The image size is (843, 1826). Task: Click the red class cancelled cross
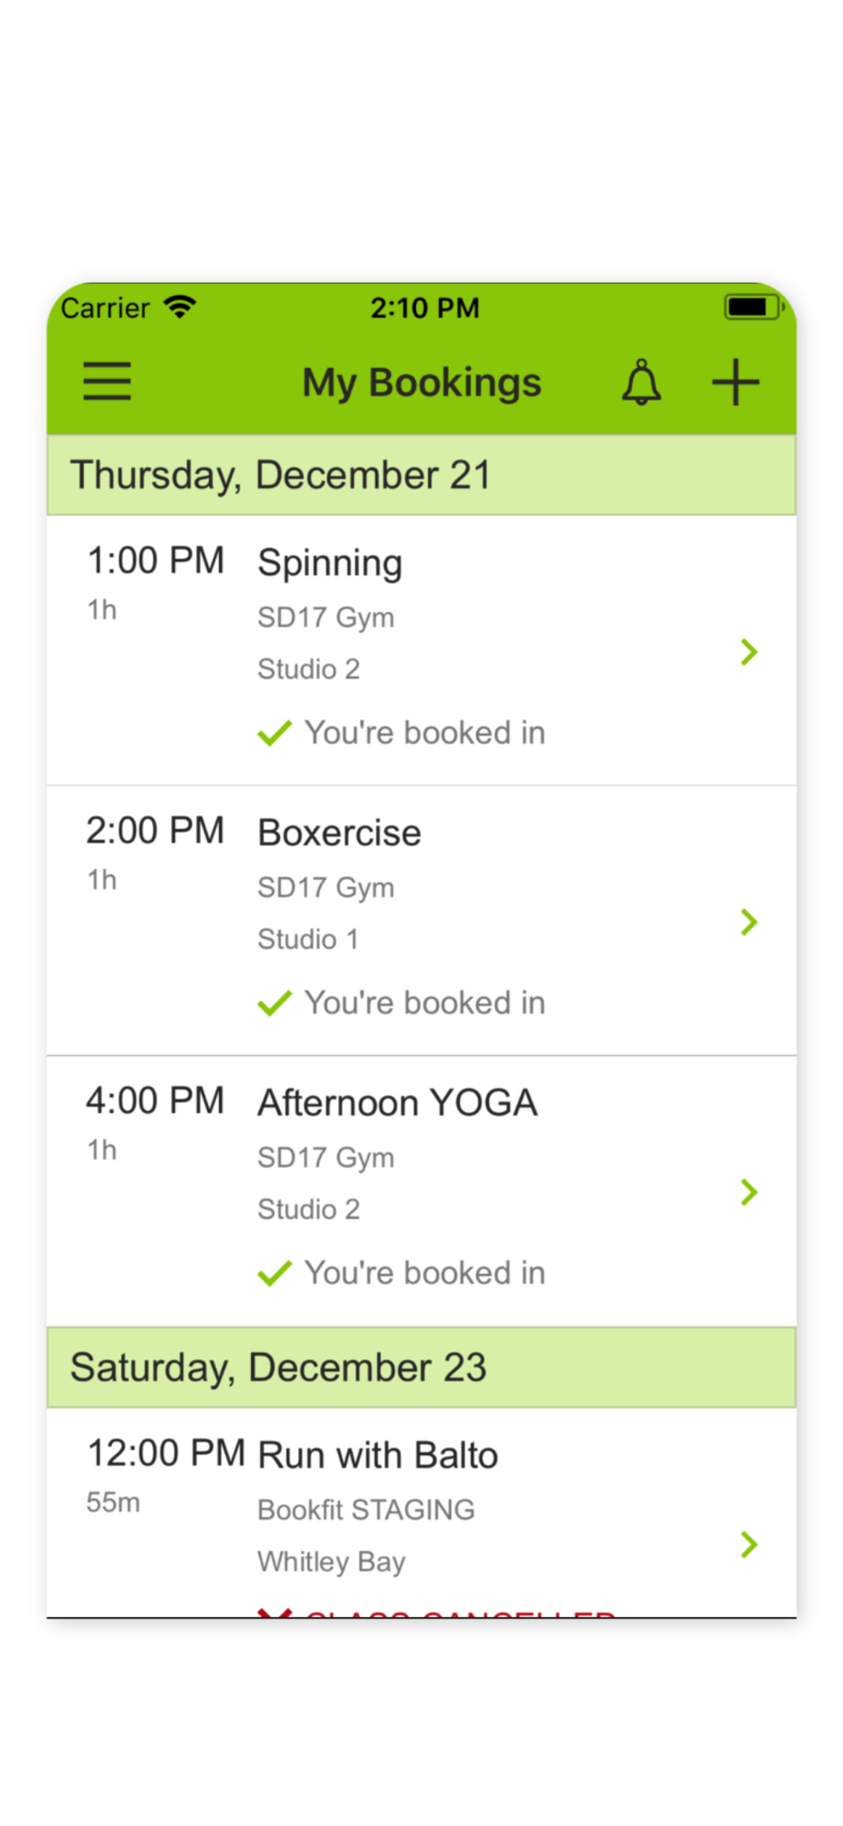point(274,1612)
